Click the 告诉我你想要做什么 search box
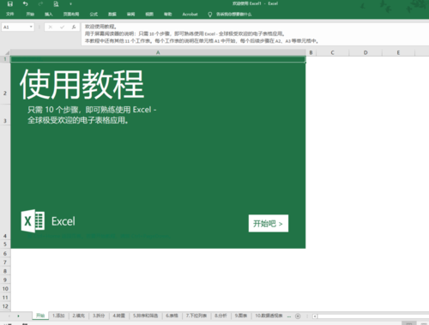429x325 pixels. tap(233, 14)
